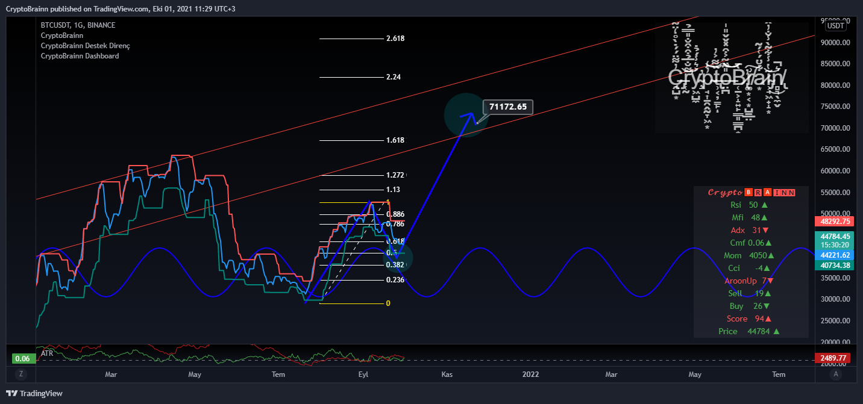Click the CryptoBrainn indicator name in the legend
863x404 pixels.
pos(62,36)
